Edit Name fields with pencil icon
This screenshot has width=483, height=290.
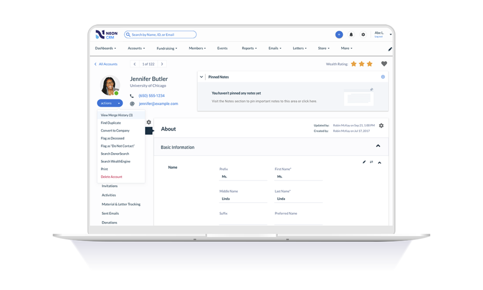coord(364,162)
